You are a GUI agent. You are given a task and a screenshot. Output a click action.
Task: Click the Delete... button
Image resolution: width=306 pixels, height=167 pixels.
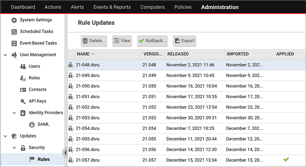coord(94,41)
